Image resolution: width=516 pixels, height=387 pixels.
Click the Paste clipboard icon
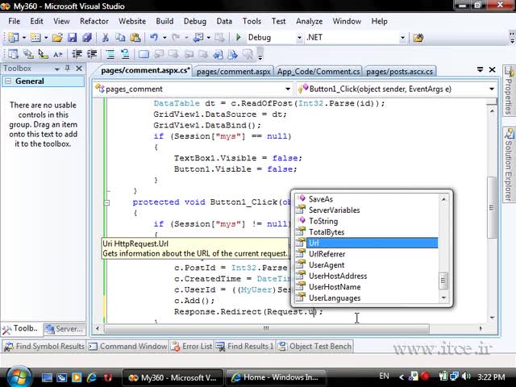135,38
